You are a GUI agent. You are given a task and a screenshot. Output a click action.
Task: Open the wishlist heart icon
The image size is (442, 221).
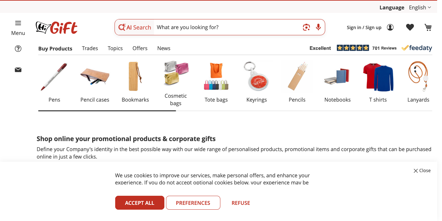410,27
